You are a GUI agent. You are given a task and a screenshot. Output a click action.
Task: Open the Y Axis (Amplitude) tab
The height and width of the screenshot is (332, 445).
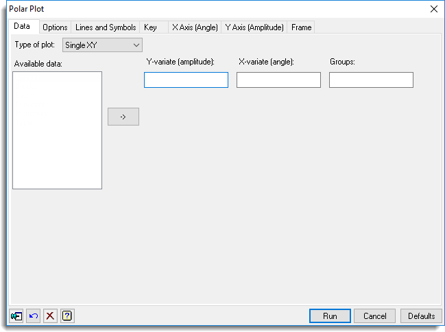[x=254, y=27]
